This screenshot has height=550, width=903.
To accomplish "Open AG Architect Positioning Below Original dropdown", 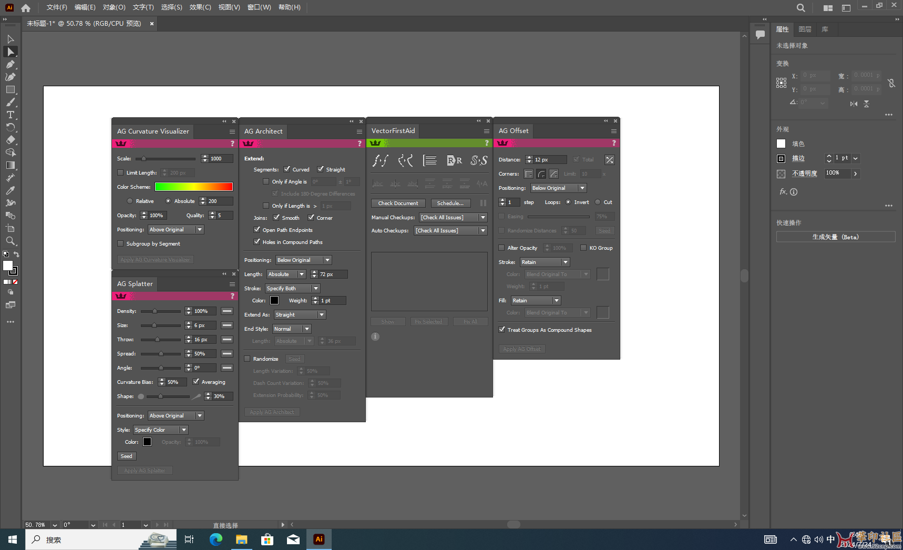I will point(304,260).
